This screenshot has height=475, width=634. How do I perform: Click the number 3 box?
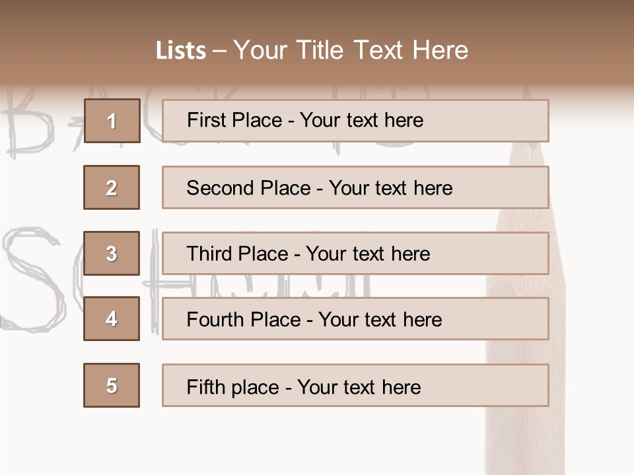(112, 253)
